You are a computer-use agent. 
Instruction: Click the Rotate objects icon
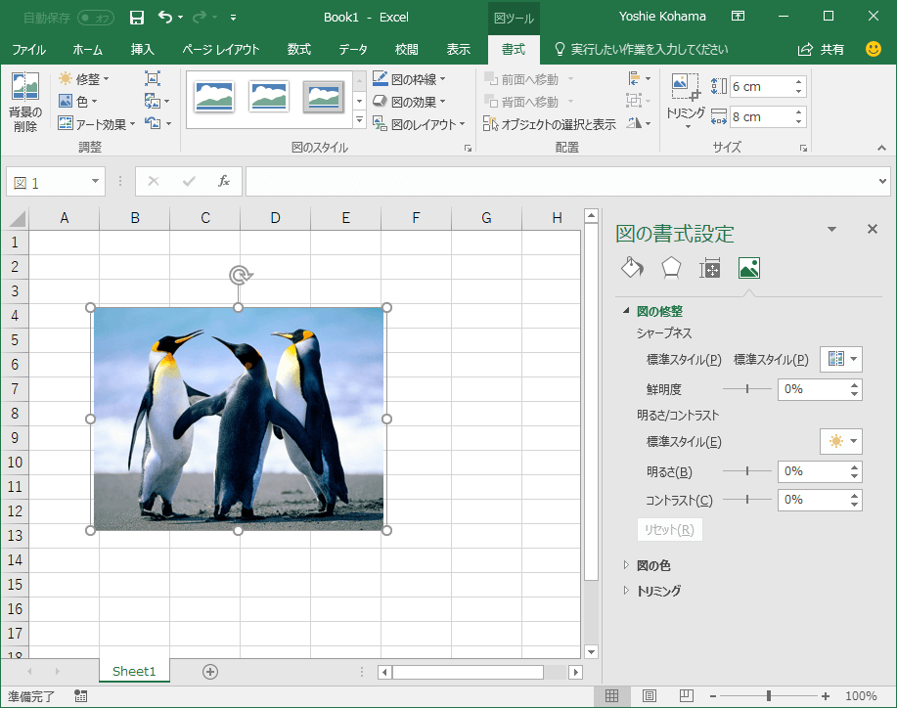(x=639, y=123)
